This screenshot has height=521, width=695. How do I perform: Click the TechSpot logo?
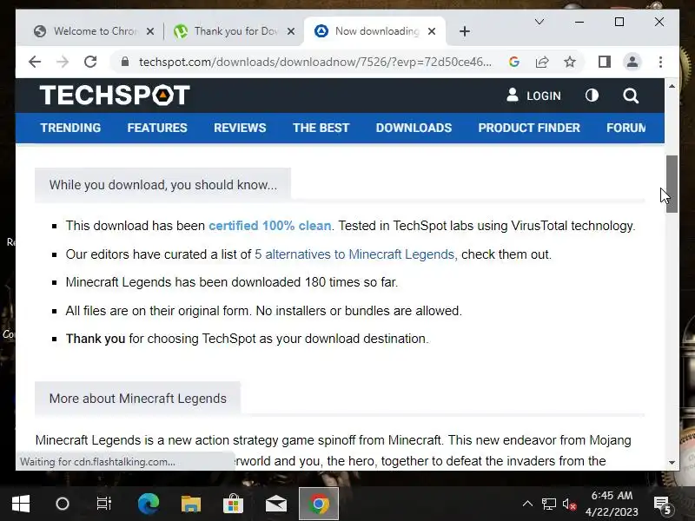[x=115, y=95]
